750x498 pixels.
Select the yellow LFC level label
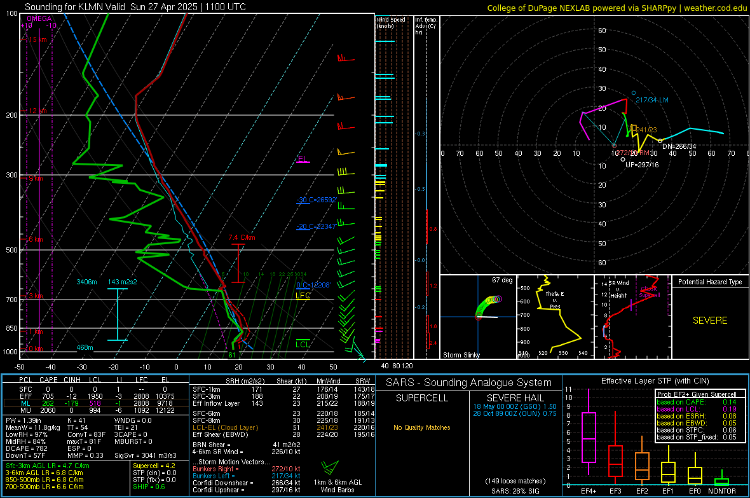pos(303,296)
